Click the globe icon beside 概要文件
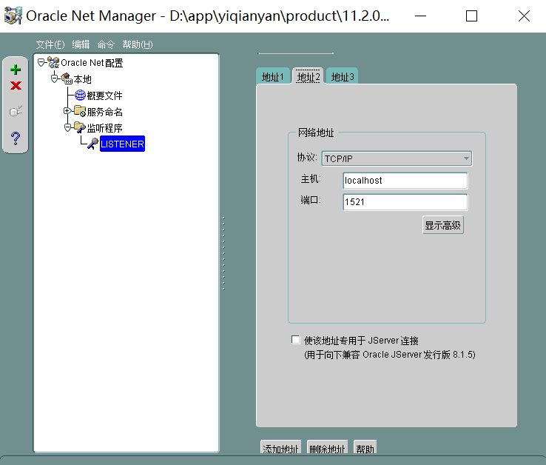Screen dimensions: 546x465 coord(80,95)
